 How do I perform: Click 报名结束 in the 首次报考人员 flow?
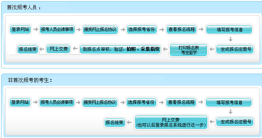coord(28,49)
